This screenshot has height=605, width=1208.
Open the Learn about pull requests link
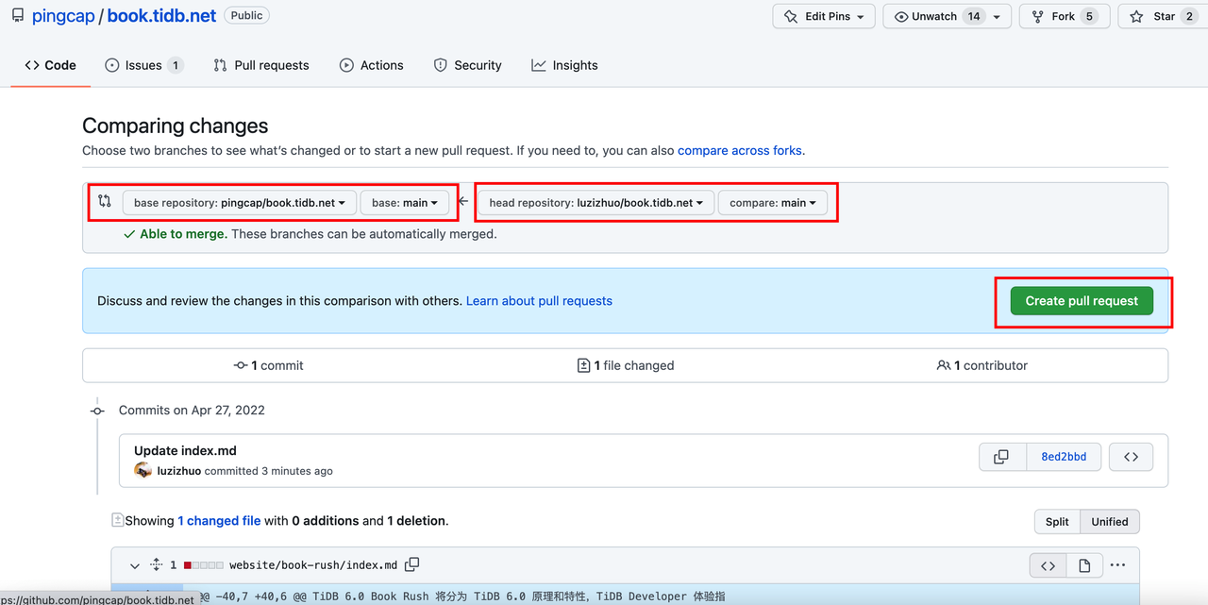coord(539,301)
